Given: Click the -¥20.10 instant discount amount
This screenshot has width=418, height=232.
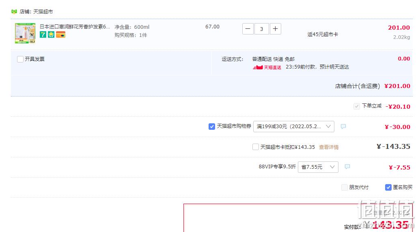Looking at the screenshot, I should (398, 107).
